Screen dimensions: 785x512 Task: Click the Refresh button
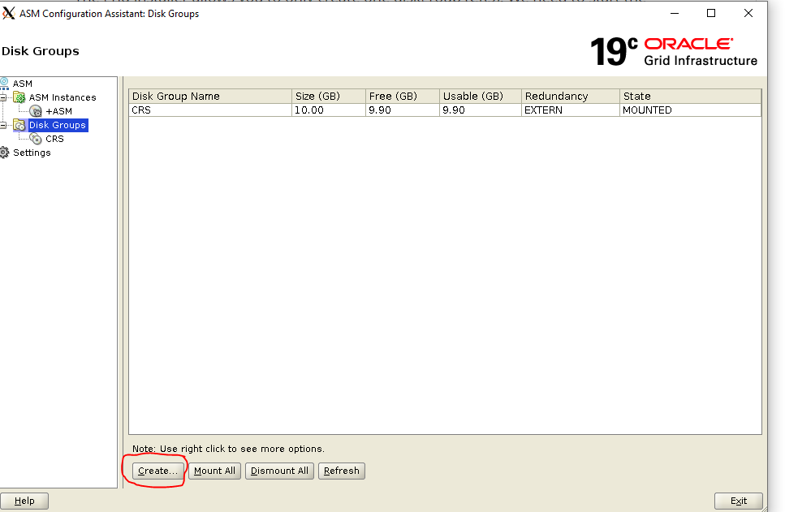pos(342,471)
